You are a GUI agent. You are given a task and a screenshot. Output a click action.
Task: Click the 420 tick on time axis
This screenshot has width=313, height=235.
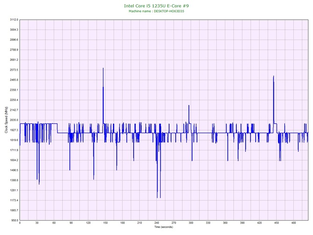[259, 223]
